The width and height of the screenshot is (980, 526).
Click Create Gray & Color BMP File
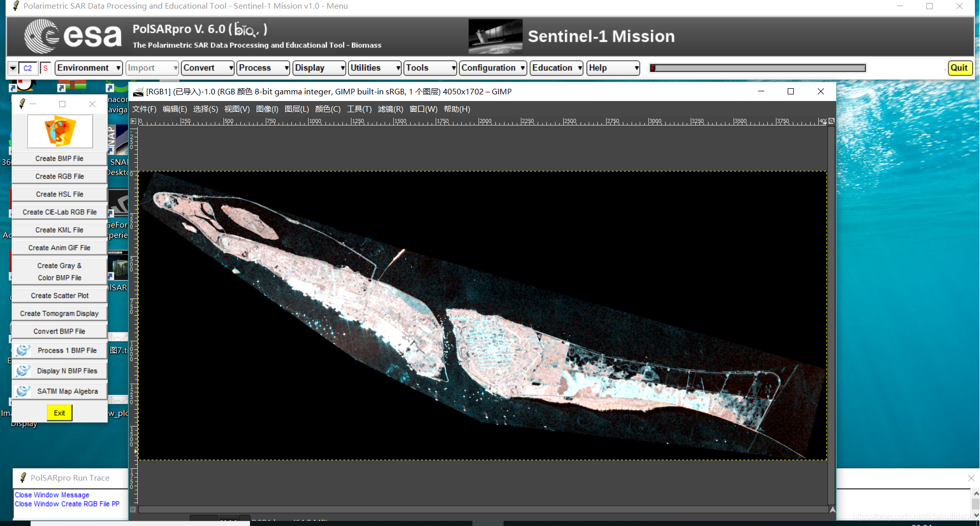click(x=59, y=272)
